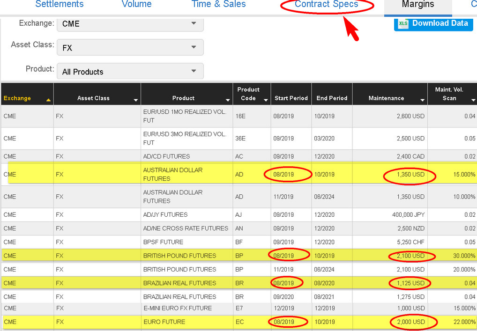This screenshot has width=477, height=331.
Task: Click the 5,250 CHF maintenance value
Action: 411,242
